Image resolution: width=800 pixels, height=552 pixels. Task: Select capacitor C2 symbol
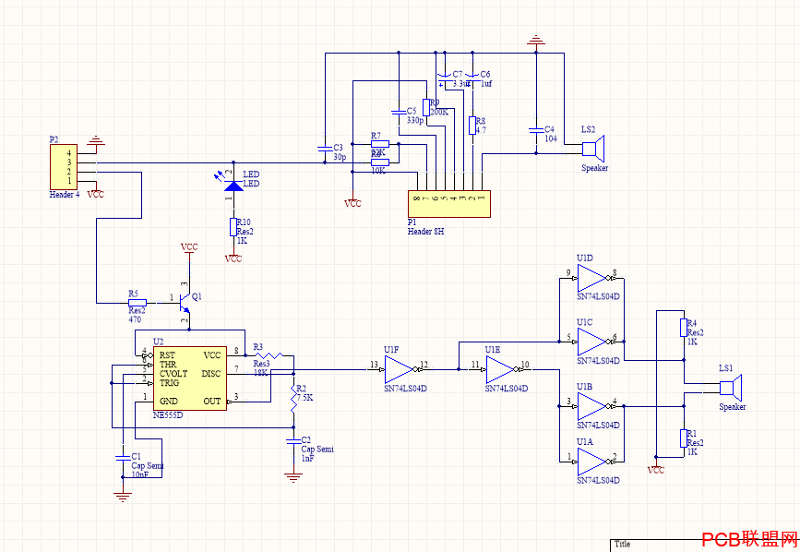[293, 442]
